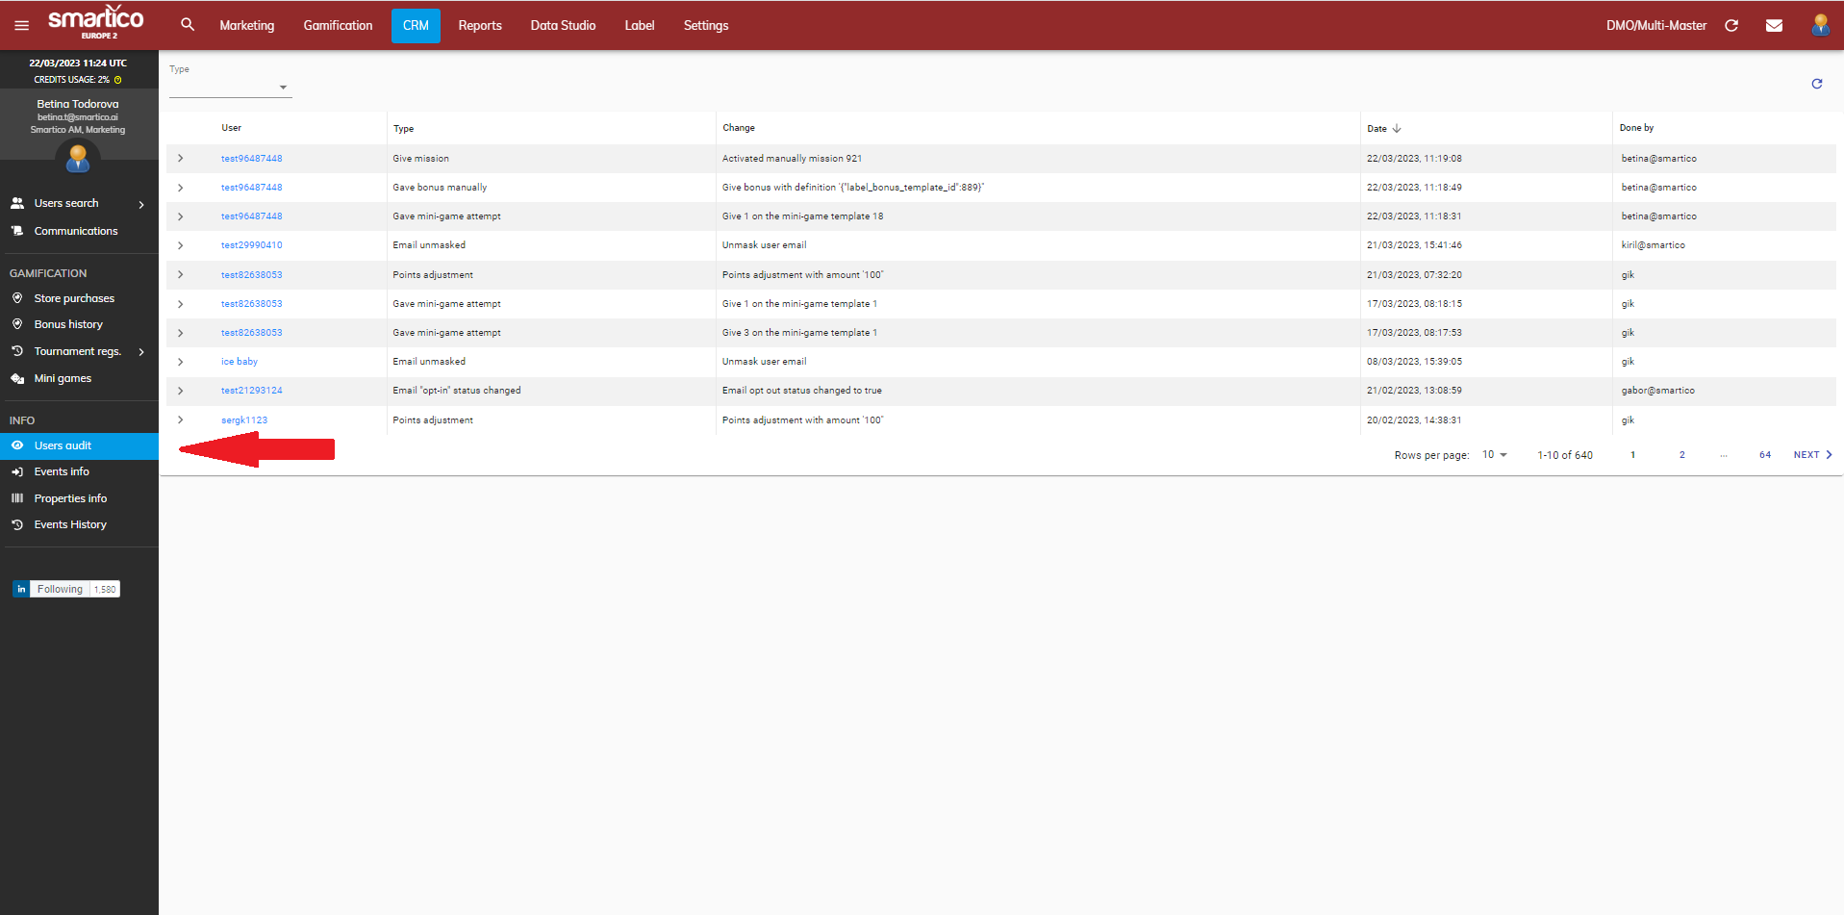Open the hamburger menu icon
Screen dimensions: 1844x915
pos(21,26)
